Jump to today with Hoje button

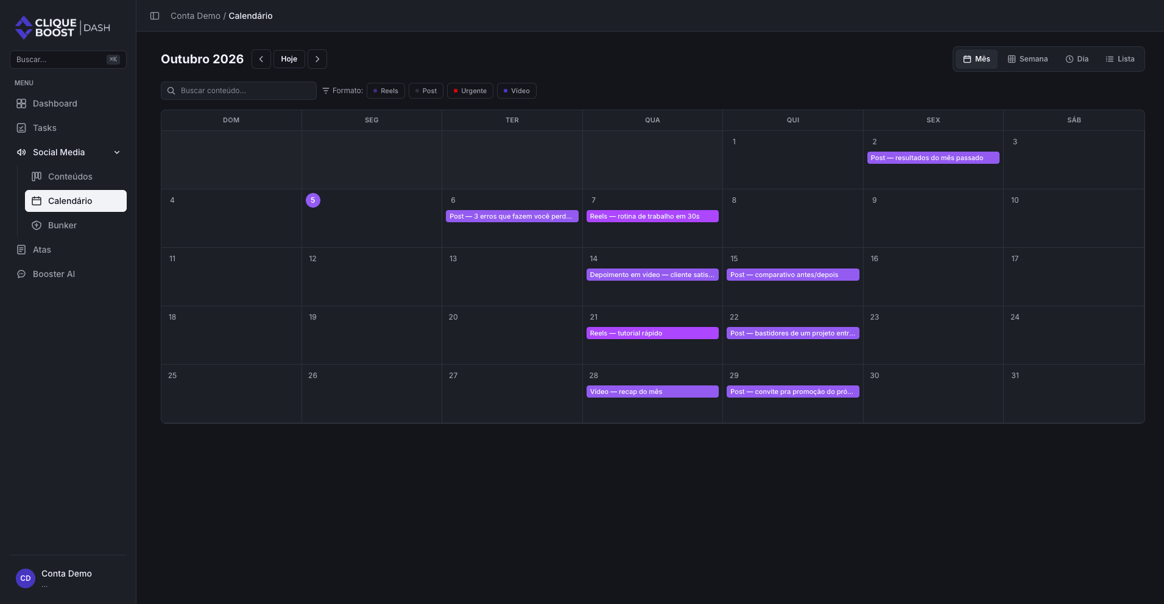289,59
